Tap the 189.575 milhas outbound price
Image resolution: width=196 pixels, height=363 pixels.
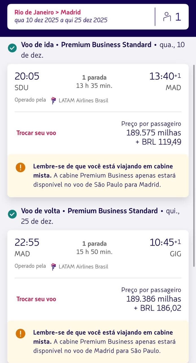(154, 133)
